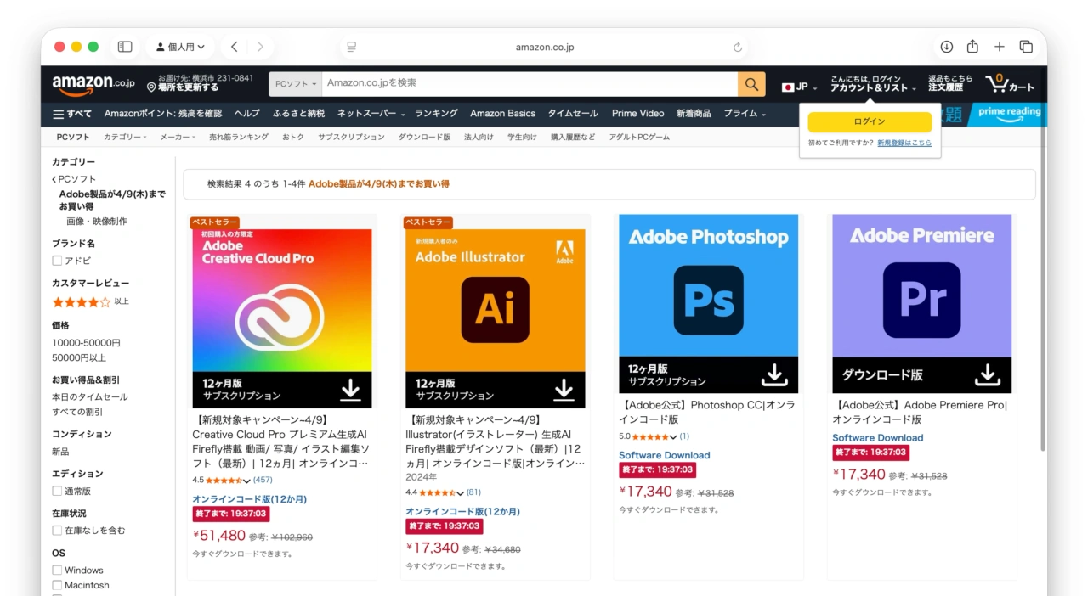Image resolution: width=1088 pixels, height=596 pixels.
Task: Open the Safari share icon
Action: pyautogui.click(x=972, y=47)
